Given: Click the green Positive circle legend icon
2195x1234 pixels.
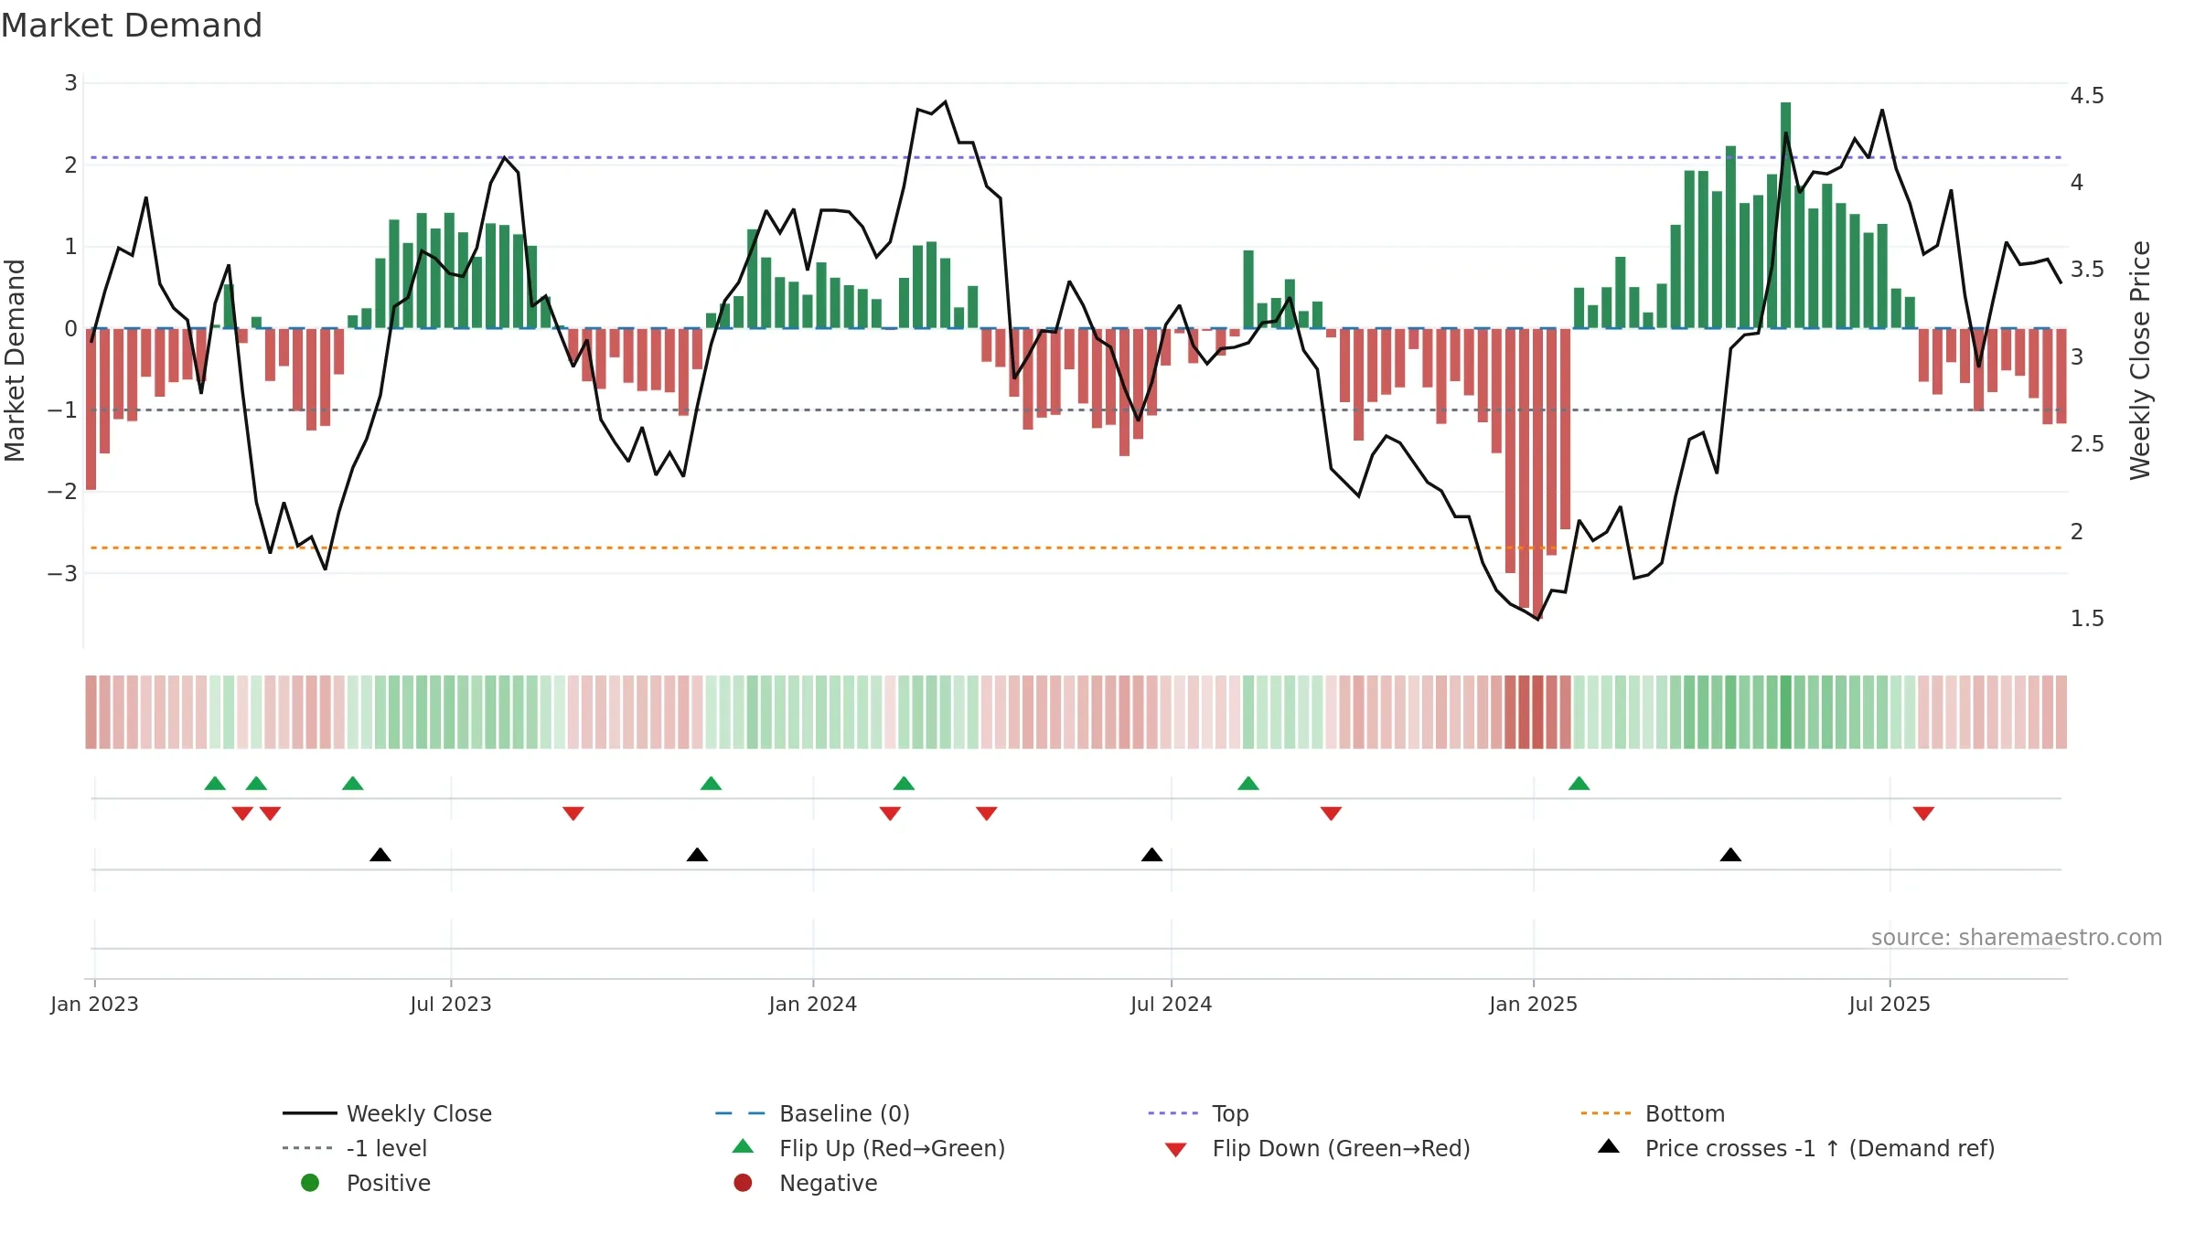Looking at the screenshot, I should coord(310,1183).
